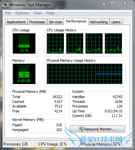Image resolution: width=135 pixels, height=150 pixels.
Task: Click the fourth CPU core history graph
Action: (113, 43)
